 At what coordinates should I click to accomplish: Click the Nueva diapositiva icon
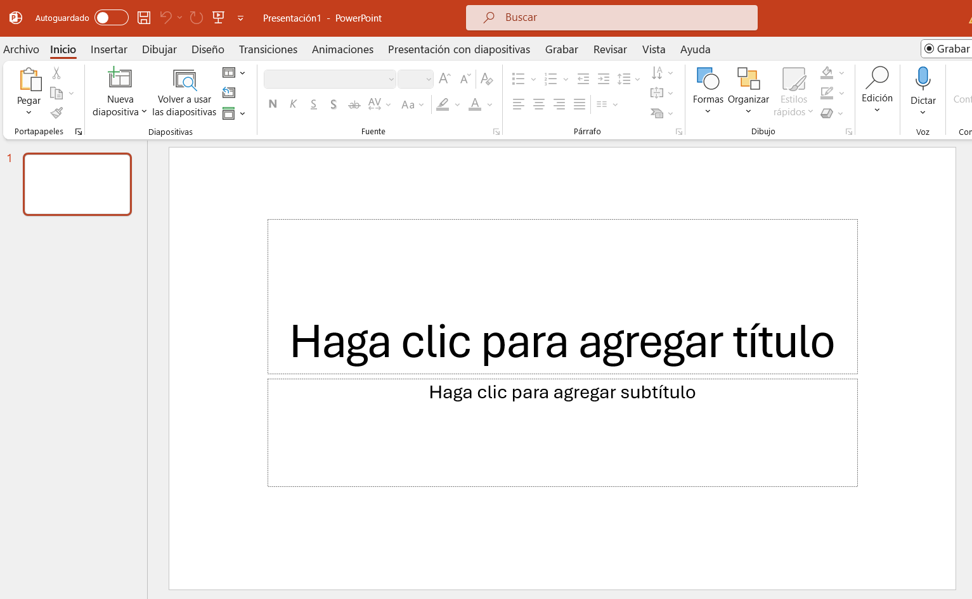point(120,79)
